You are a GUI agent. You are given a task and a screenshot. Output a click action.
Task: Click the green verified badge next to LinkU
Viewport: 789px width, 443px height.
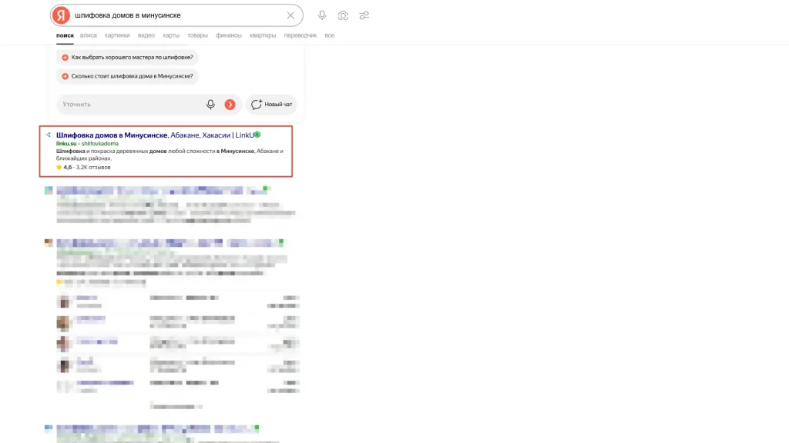click(x=257, y=135)
